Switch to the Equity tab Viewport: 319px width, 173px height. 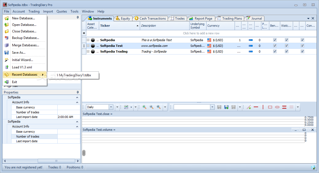point(123,19)
